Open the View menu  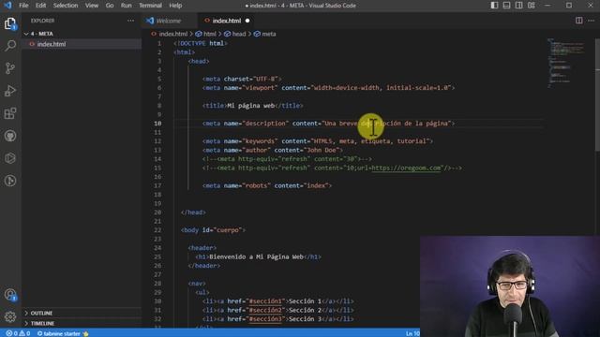[92, 6]
